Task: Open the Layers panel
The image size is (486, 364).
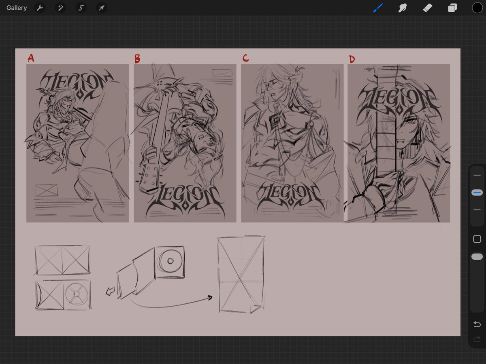Action: point(452,8)
